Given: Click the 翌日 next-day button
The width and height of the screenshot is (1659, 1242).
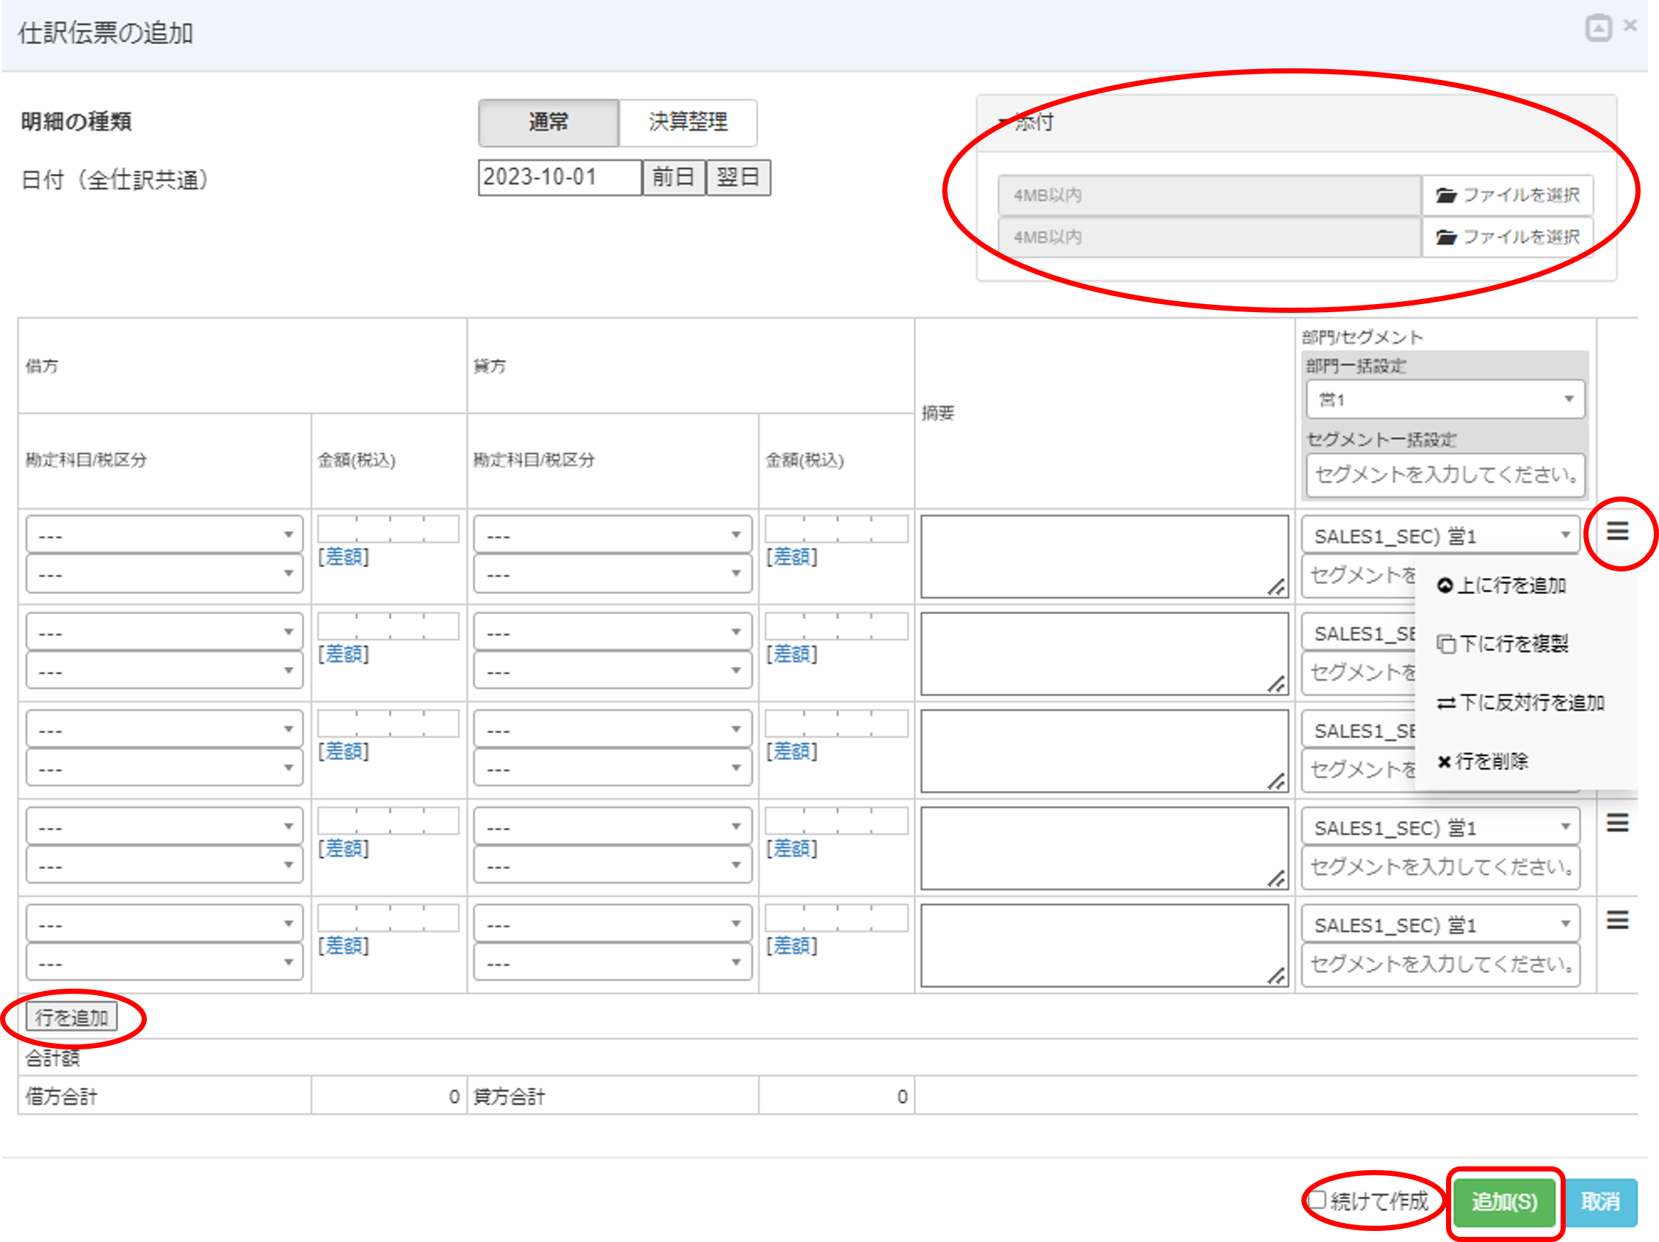Looking at the screenshot, I should point(738,177).
